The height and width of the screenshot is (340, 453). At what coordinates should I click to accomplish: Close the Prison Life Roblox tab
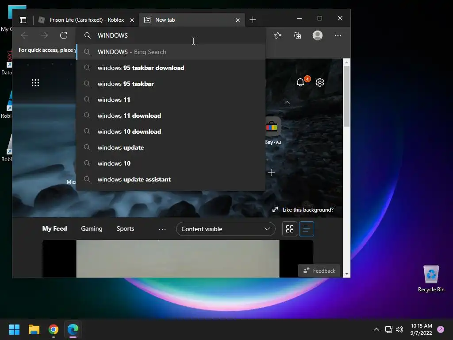coord(132,20)
